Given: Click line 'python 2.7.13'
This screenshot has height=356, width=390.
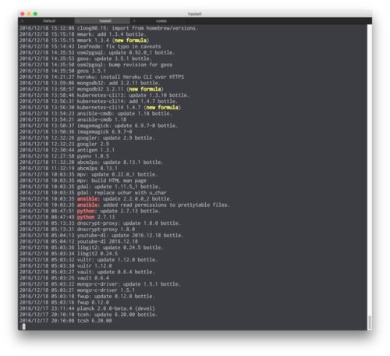Looking at the screenshot, I should [96, 217].
